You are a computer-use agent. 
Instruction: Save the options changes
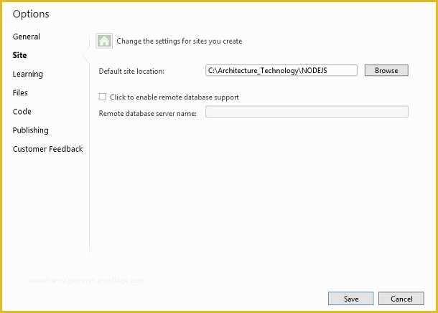[351, 299]
